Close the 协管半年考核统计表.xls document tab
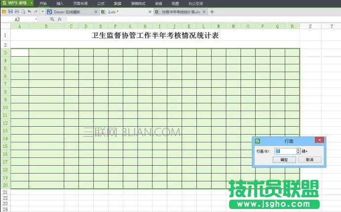This screenshot has width=341, height=212. (x=204, y=12)
